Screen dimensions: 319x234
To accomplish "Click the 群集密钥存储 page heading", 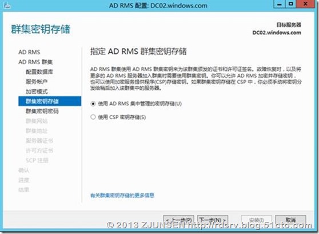I will click(x=41, y=29).
